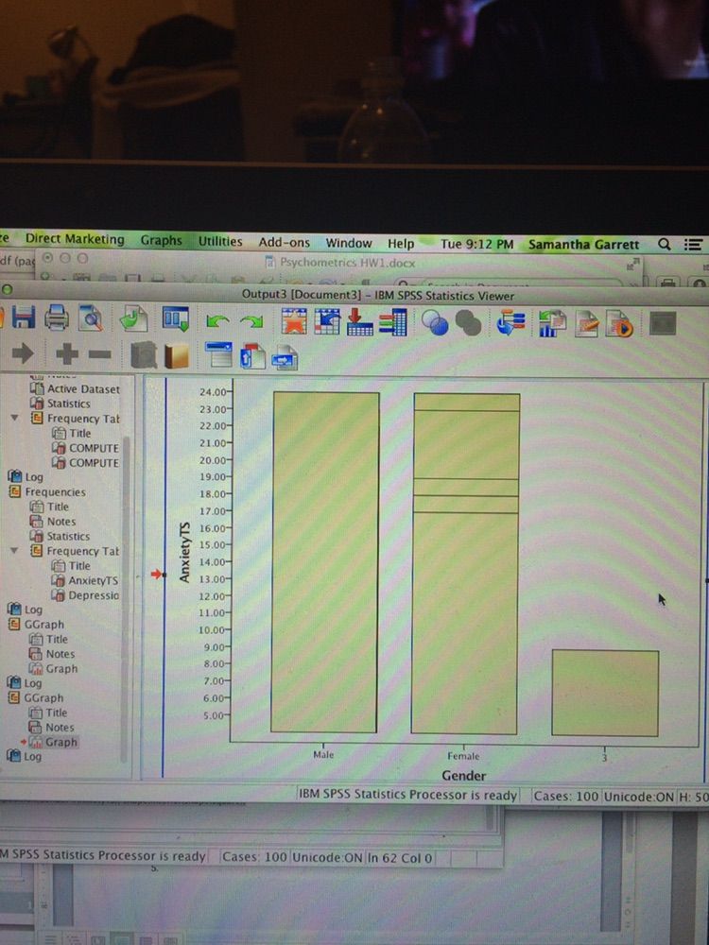Select the Statistics item below Active Dataset
This screenshot has width=709, height=945.
tap(61, 404)
